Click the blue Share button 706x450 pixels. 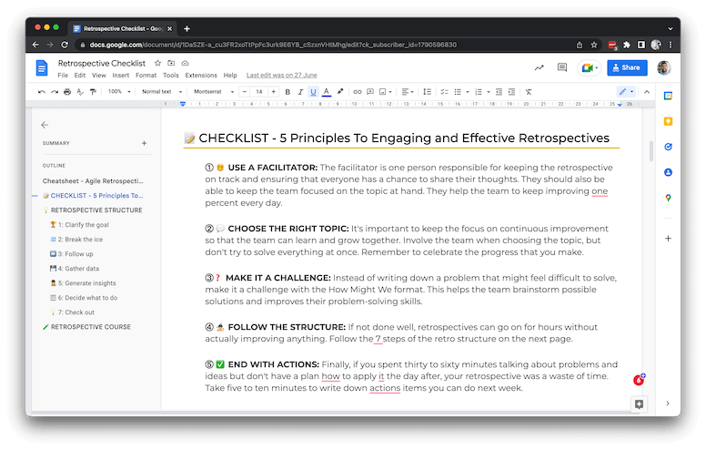628,67
